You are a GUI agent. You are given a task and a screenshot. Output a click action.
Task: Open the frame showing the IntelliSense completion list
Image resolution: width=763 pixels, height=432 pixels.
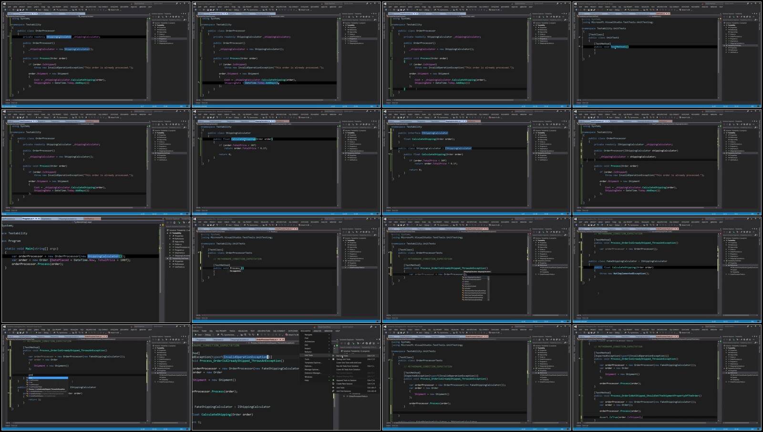(476, 270)
